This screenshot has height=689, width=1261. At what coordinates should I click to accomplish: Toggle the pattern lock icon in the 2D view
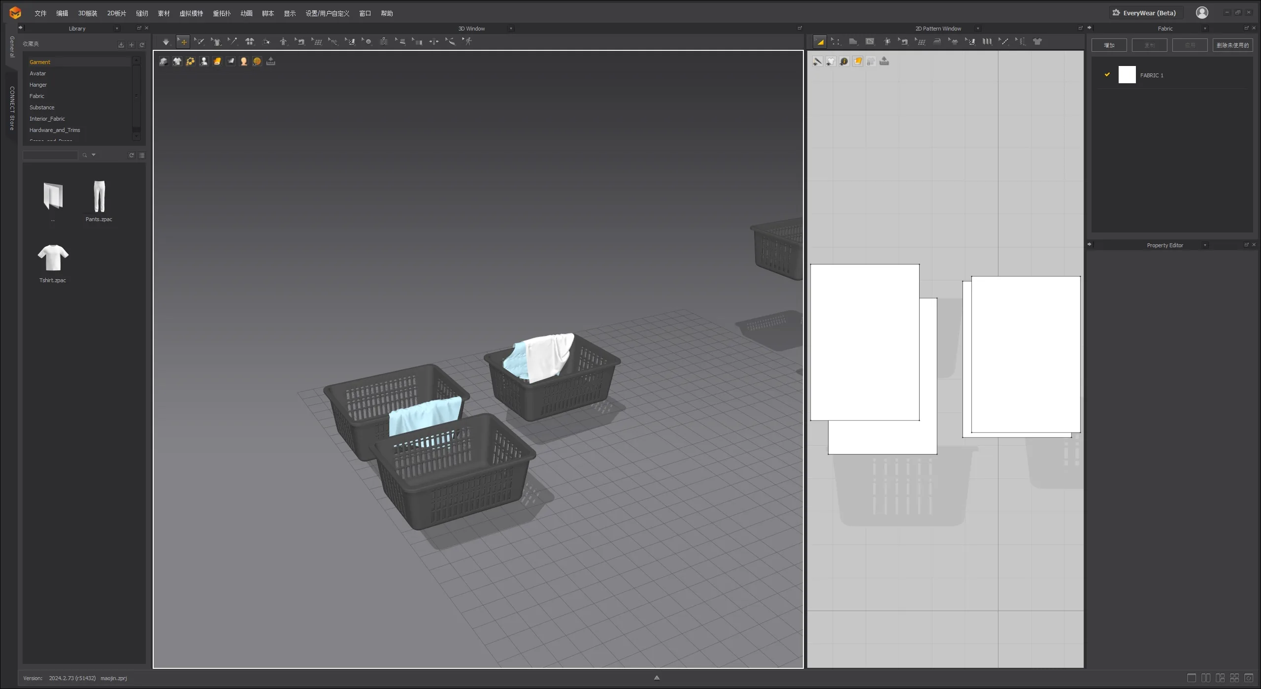871,61
